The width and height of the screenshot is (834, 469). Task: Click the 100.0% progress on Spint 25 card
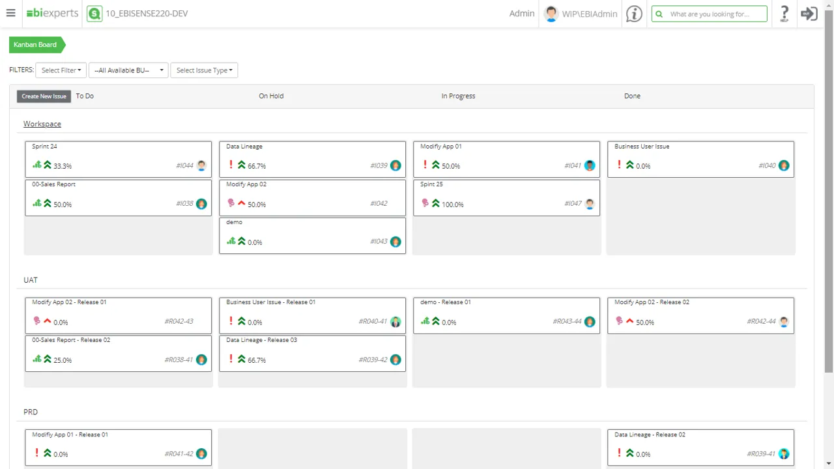click(453, 205)
